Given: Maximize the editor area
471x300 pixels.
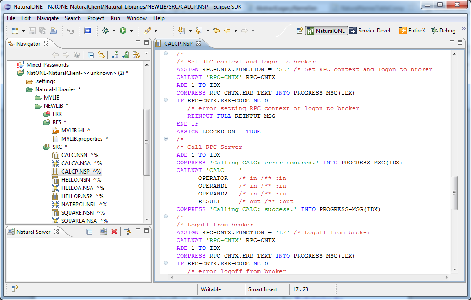Looking at the screenshot, I should 460,42.
